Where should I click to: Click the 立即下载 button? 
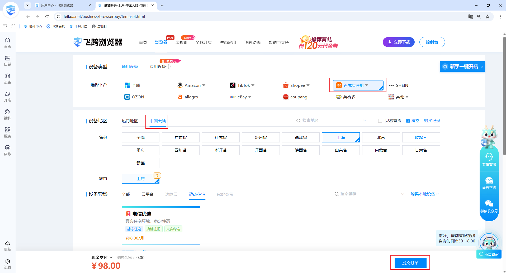[x=399, y=42]
